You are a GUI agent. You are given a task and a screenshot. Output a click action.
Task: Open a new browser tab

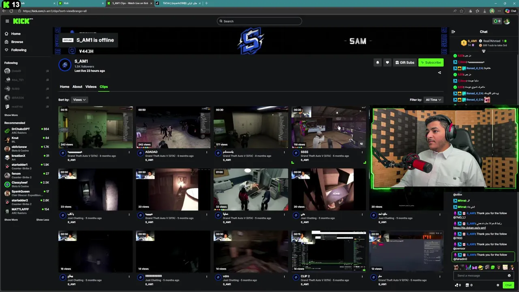coord(206,3)
